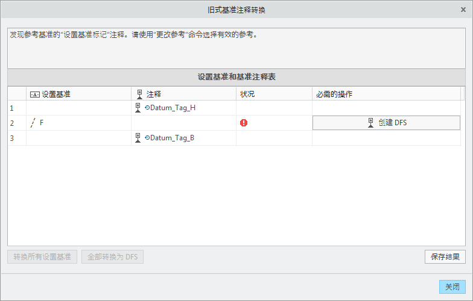473x301 pixels.
Task: Close the dialog with the X button
Action: 463,9
